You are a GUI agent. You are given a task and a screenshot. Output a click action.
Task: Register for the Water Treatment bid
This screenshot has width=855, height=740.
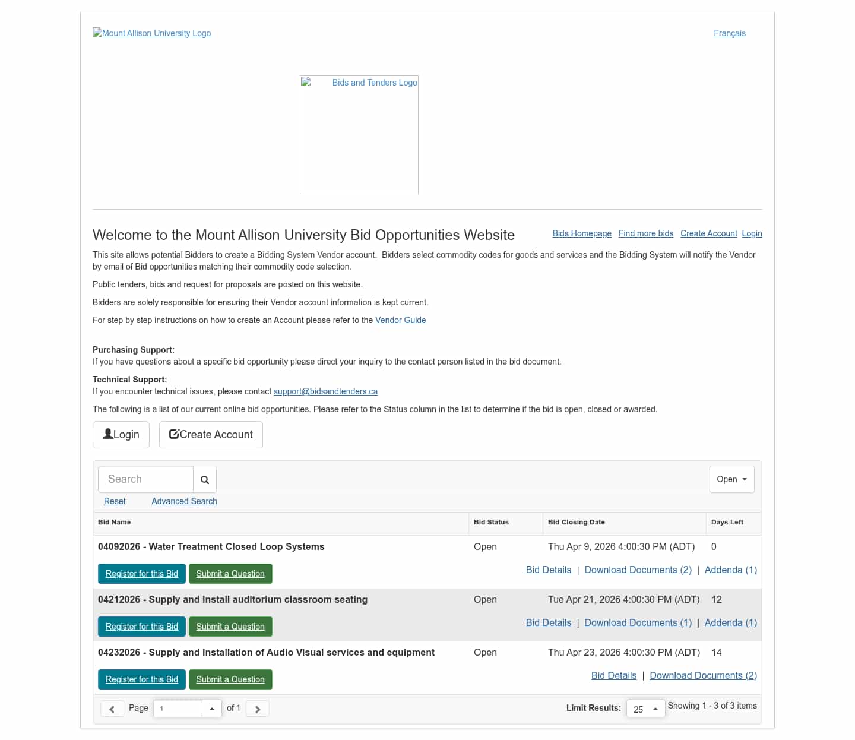[x=142, y=574]
